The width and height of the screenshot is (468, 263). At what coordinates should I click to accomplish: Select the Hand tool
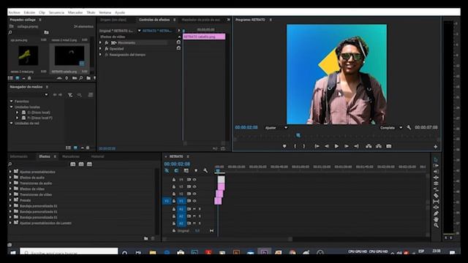(436, 219)
